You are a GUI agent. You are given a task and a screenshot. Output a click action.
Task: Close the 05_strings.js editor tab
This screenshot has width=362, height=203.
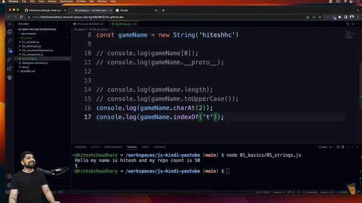coord(135,24)
